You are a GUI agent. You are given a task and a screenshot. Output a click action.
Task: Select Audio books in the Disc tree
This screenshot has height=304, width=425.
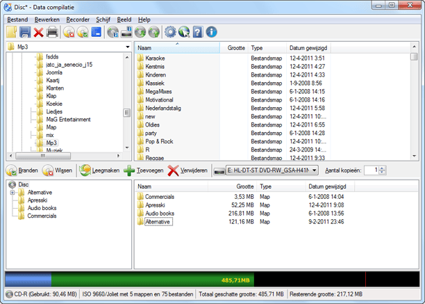point(42,208)
